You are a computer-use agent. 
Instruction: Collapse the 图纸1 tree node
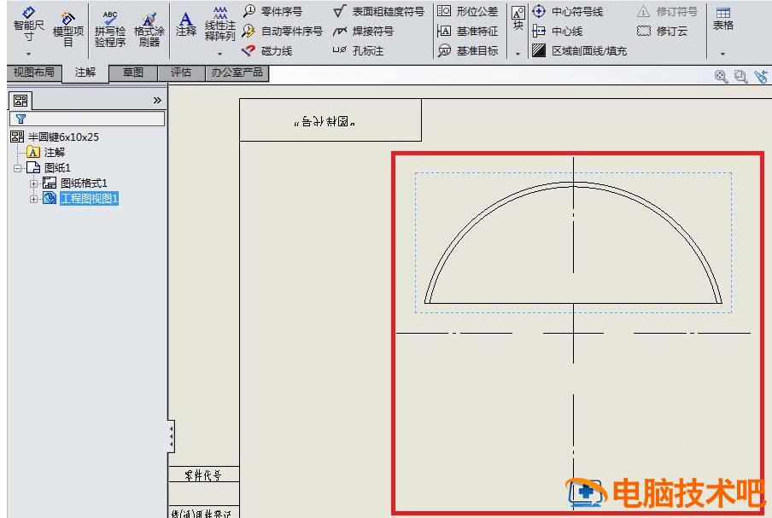18,168
